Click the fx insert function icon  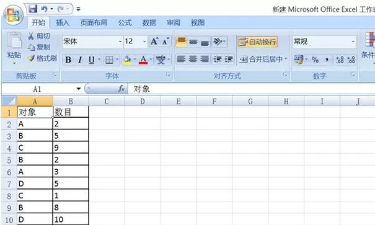[121, 89]
